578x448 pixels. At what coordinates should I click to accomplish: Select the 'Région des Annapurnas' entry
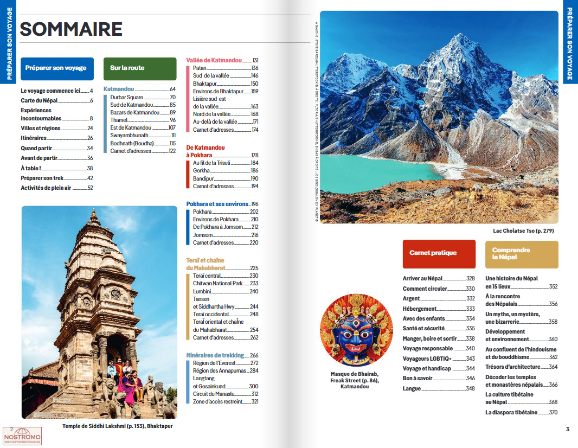coord(226,371)
